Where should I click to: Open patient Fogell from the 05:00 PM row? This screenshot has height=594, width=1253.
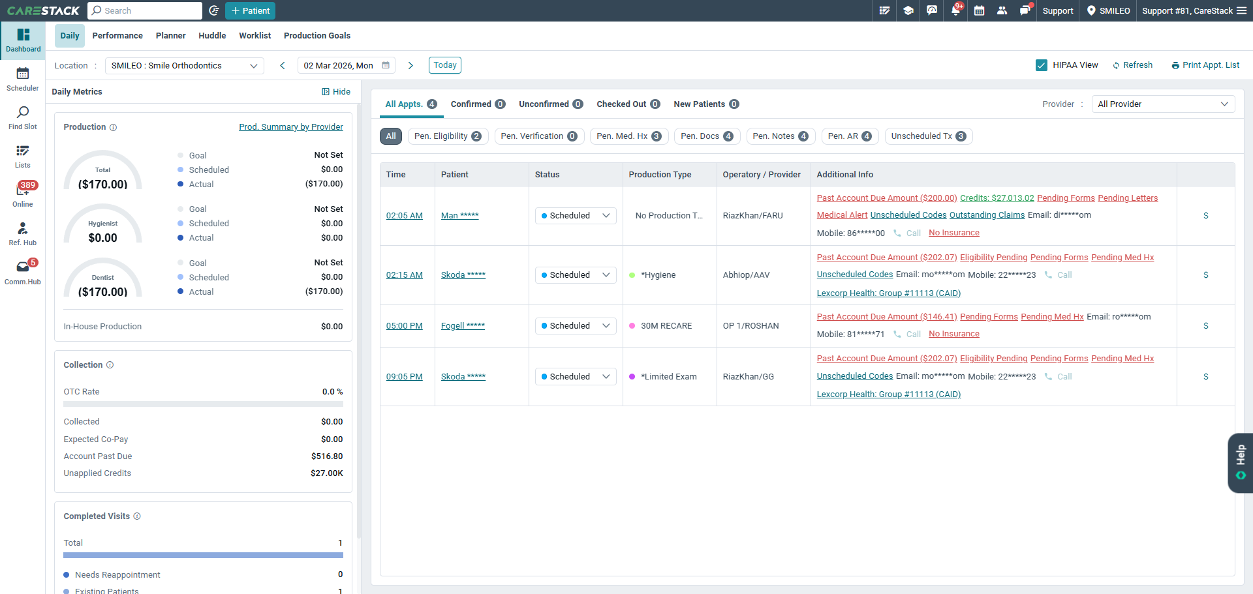463,326
